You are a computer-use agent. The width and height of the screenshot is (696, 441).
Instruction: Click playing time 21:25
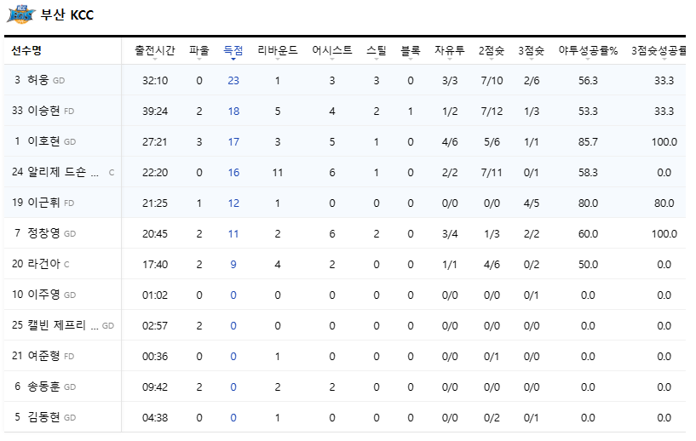coord(155,203)
